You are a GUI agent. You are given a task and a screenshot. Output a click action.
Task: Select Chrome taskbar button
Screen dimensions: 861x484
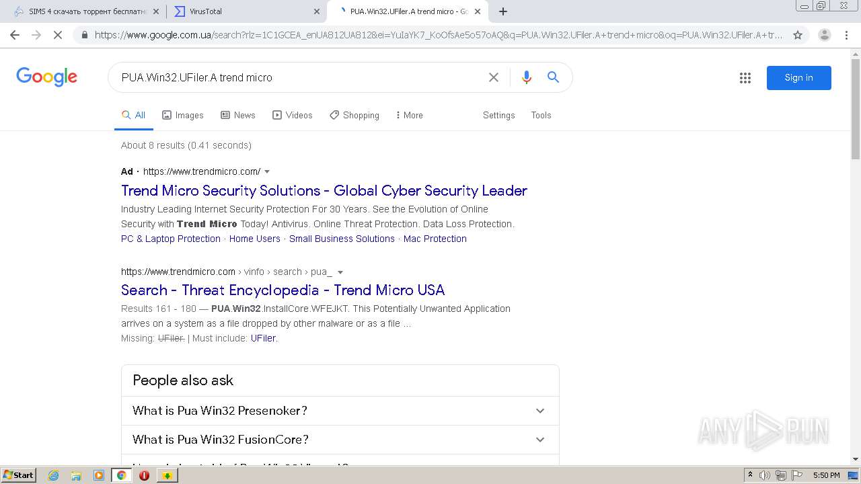[x=121, y=475]
